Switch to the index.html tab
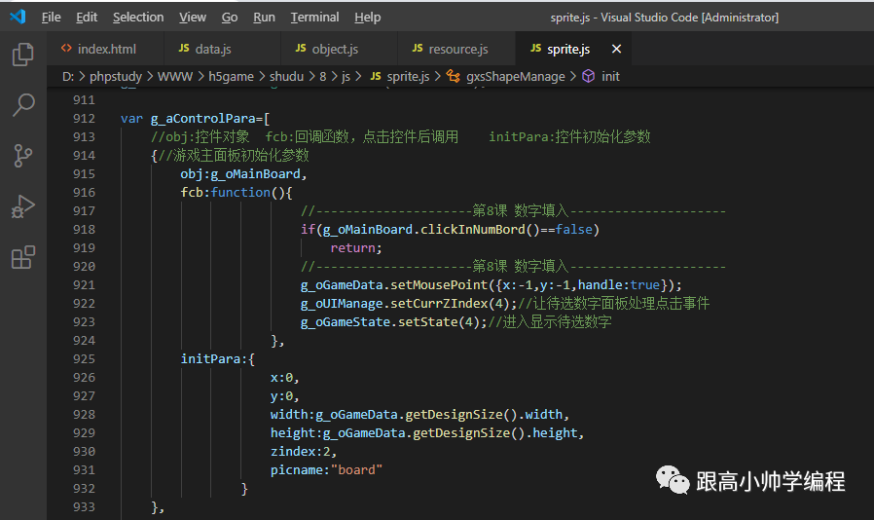 coord(98,49)
